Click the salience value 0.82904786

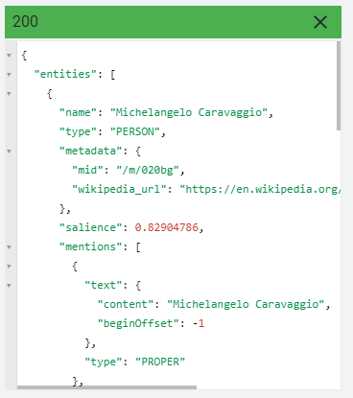(167, 227)
